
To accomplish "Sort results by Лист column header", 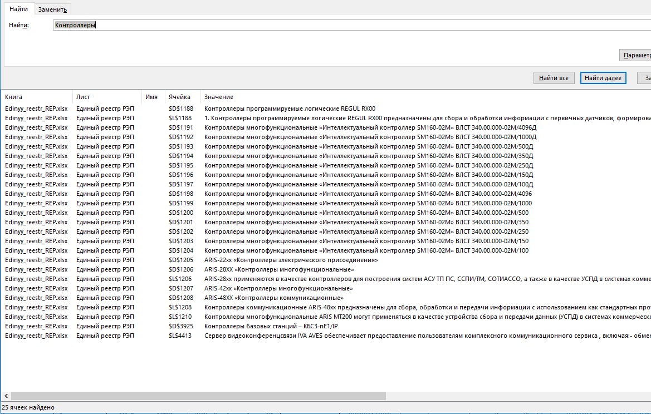I will [x=107, y=97].
